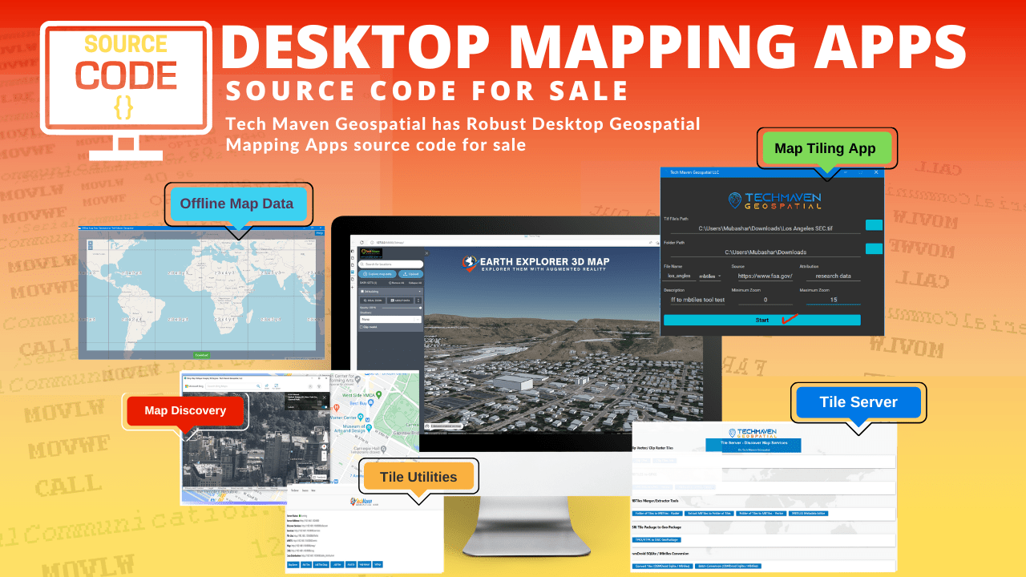Click the magnifier icon in the locations search box
This screenshot has width=1026, height=577.
tap(362, 264)
